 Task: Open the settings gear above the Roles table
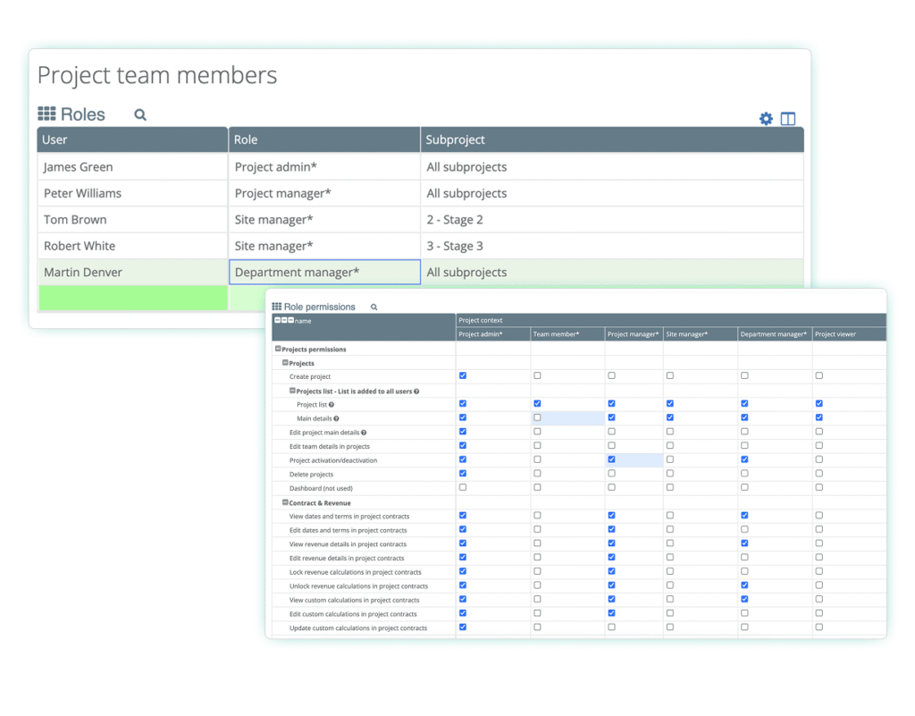click(766, 118)
